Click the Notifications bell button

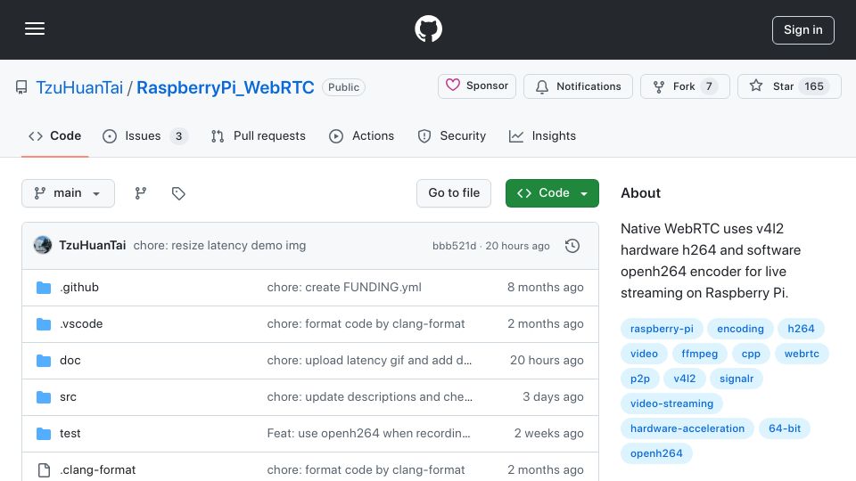click(578, 86)
